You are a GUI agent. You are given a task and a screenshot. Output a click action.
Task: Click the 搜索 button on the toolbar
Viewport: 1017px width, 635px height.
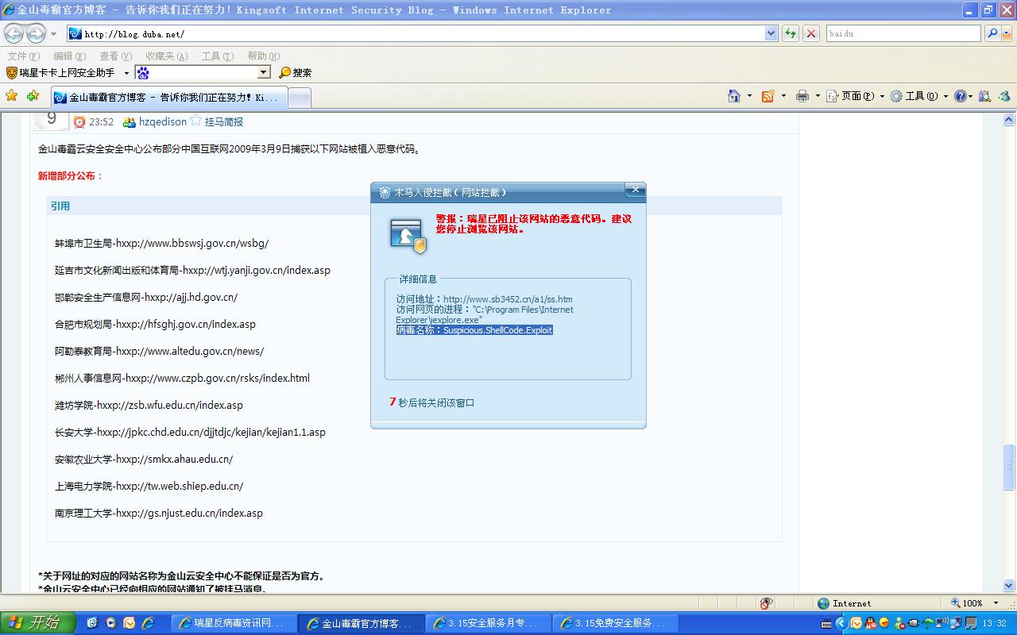coord(296,72)
